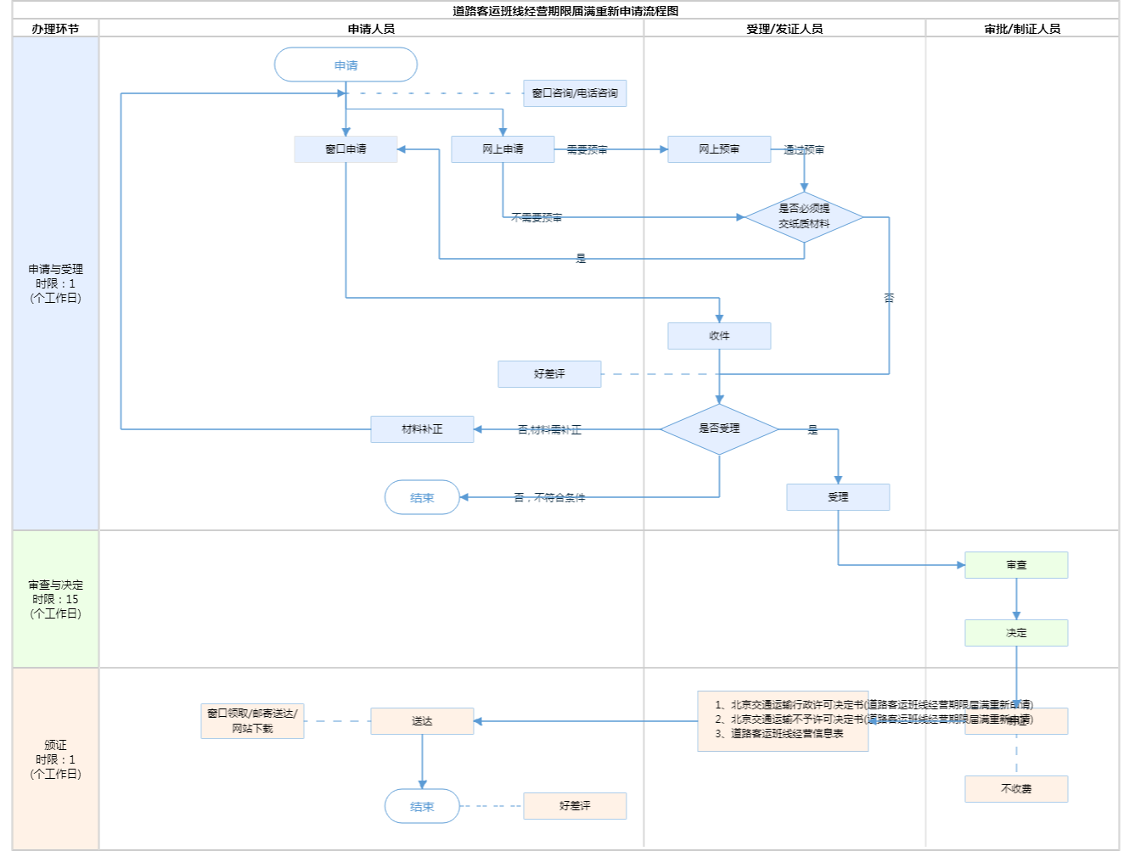This screenshot has height=851, width=1146.
Task: Select the 颁证 stage label cell
Action: click(x=56, y=759)
